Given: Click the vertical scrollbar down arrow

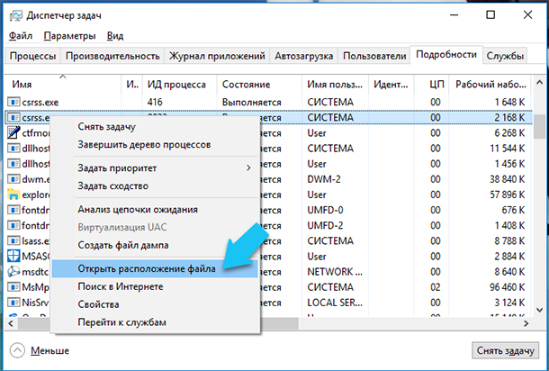Looking at the screenshot, I should (539, 310).
